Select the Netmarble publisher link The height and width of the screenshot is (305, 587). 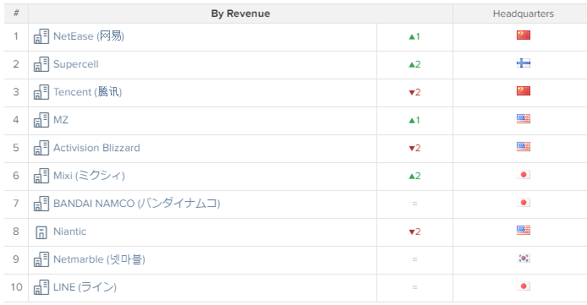click(99, 259)
